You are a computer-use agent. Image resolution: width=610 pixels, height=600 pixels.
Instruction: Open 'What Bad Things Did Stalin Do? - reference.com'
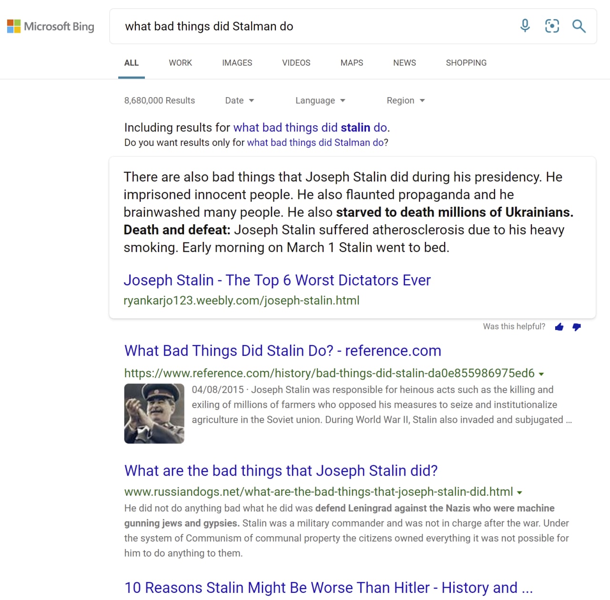click(x=283, y=350)
